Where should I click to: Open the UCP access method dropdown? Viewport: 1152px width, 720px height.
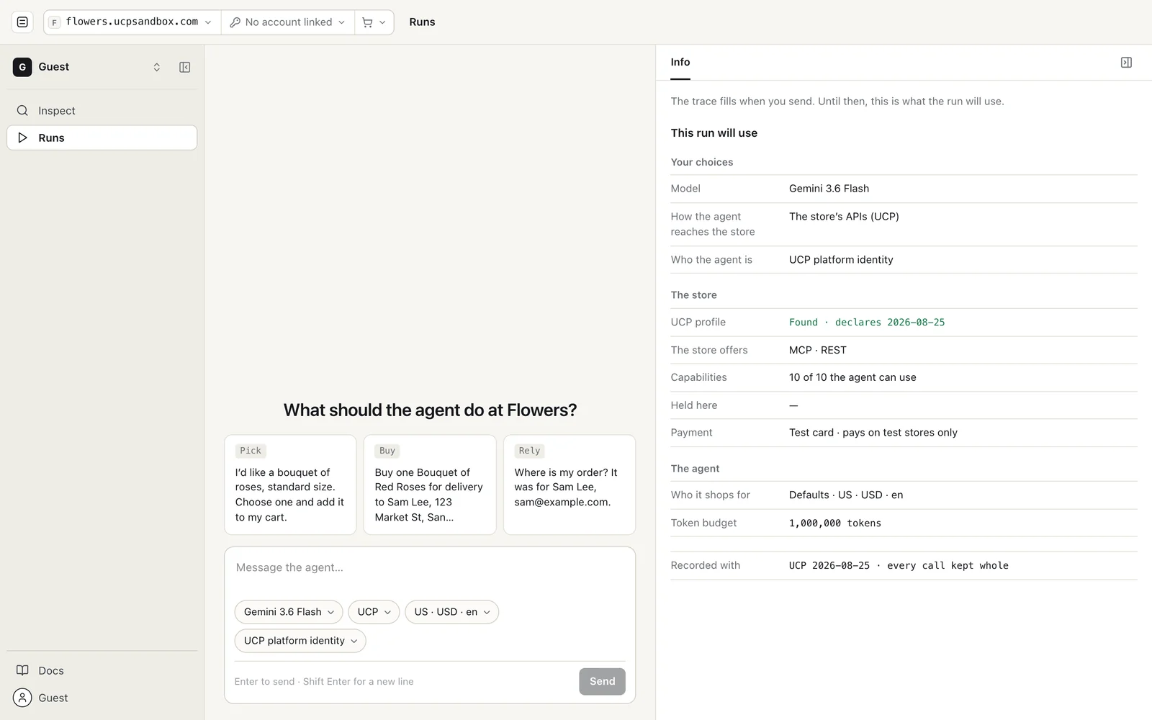pyautogui.click(x=374, y=612)
